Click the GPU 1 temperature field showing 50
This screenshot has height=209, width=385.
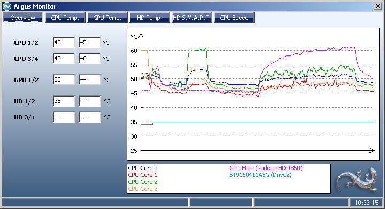[x=64, y=80]
